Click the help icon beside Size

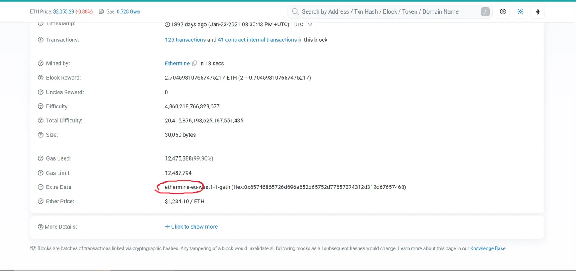tap(40, 135)
